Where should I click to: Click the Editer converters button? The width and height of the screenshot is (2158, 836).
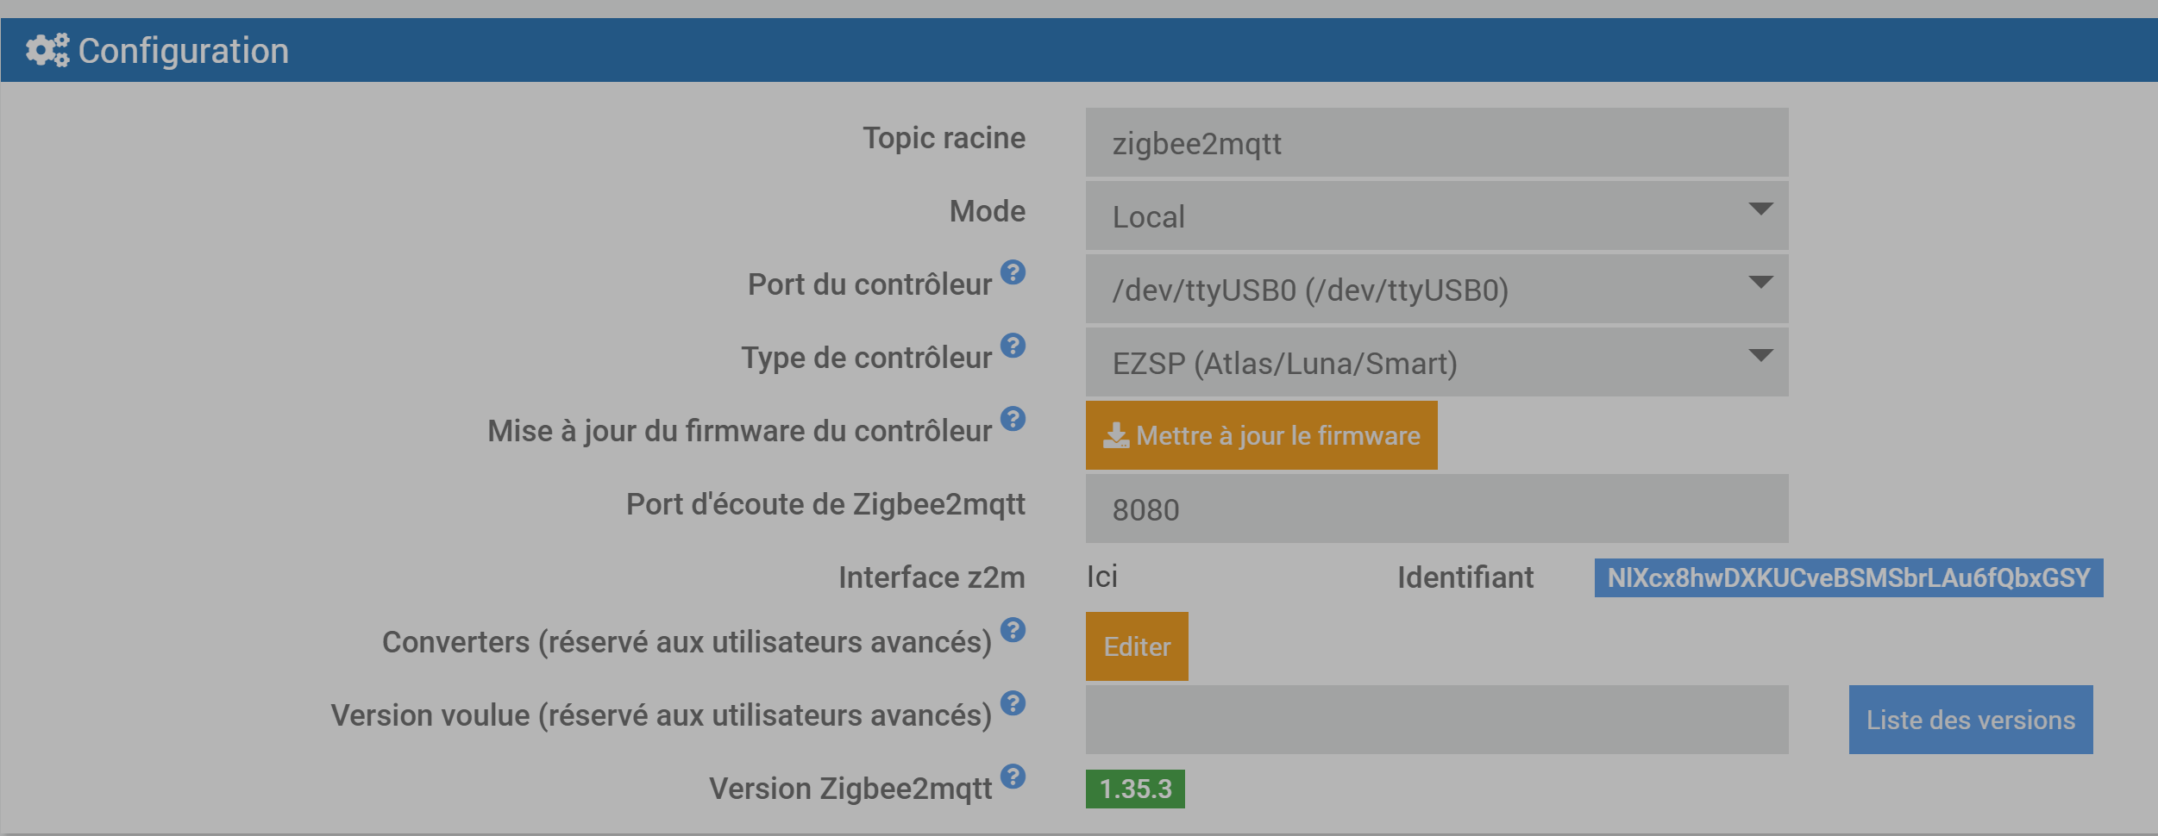point(1137,646)
